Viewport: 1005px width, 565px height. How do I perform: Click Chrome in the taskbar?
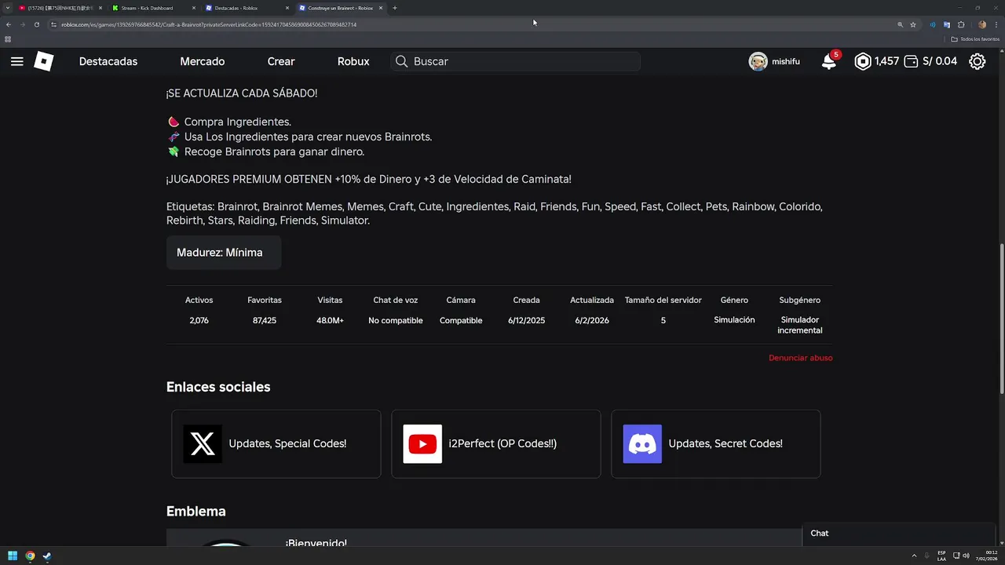coord(30,556)
